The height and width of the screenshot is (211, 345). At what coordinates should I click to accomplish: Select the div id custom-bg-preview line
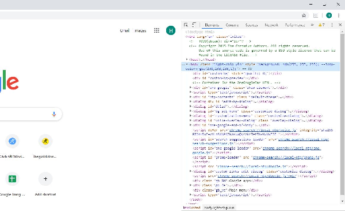(x=225, y=78)
